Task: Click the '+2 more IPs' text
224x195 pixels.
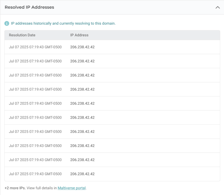Action: click(15, 188)
